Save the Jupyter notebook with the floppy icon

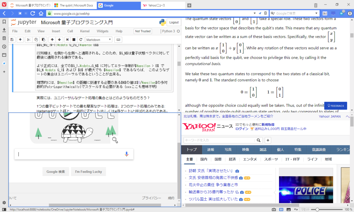[x=12, y=39]
